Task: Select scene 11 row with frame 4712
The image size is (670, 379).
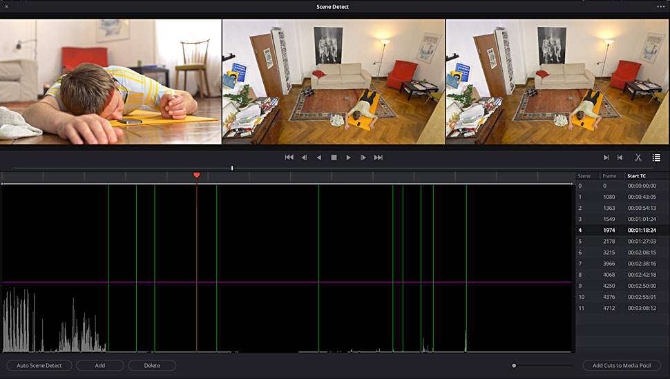Action: tap(622, 308)
